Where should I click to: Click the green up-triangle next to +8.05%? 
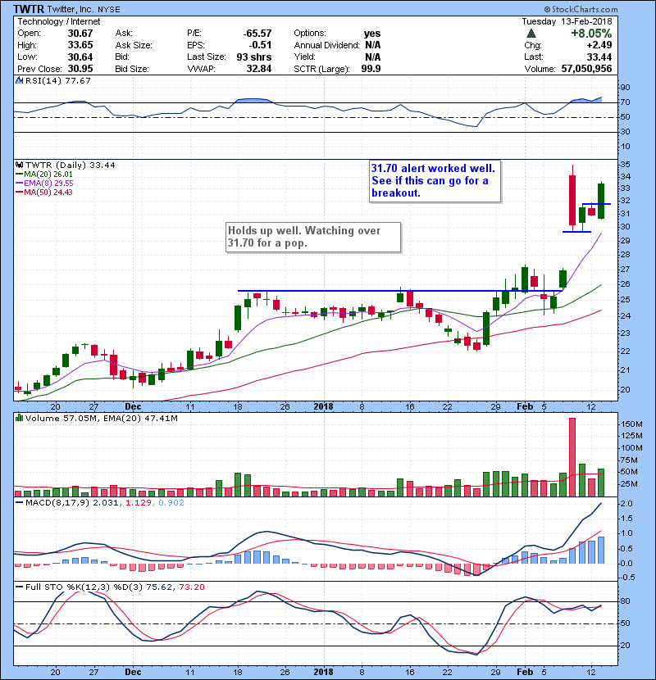pyautogui.click(x=531, y=34)
